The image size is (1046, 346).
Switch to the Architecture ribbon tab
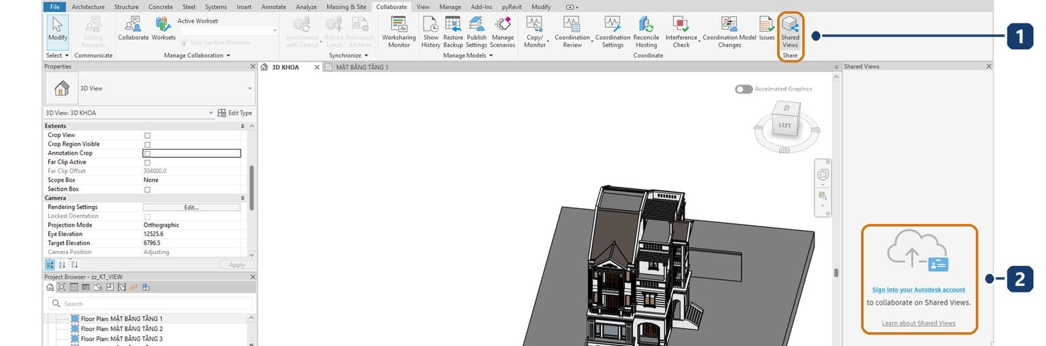(x=87, y=6)
